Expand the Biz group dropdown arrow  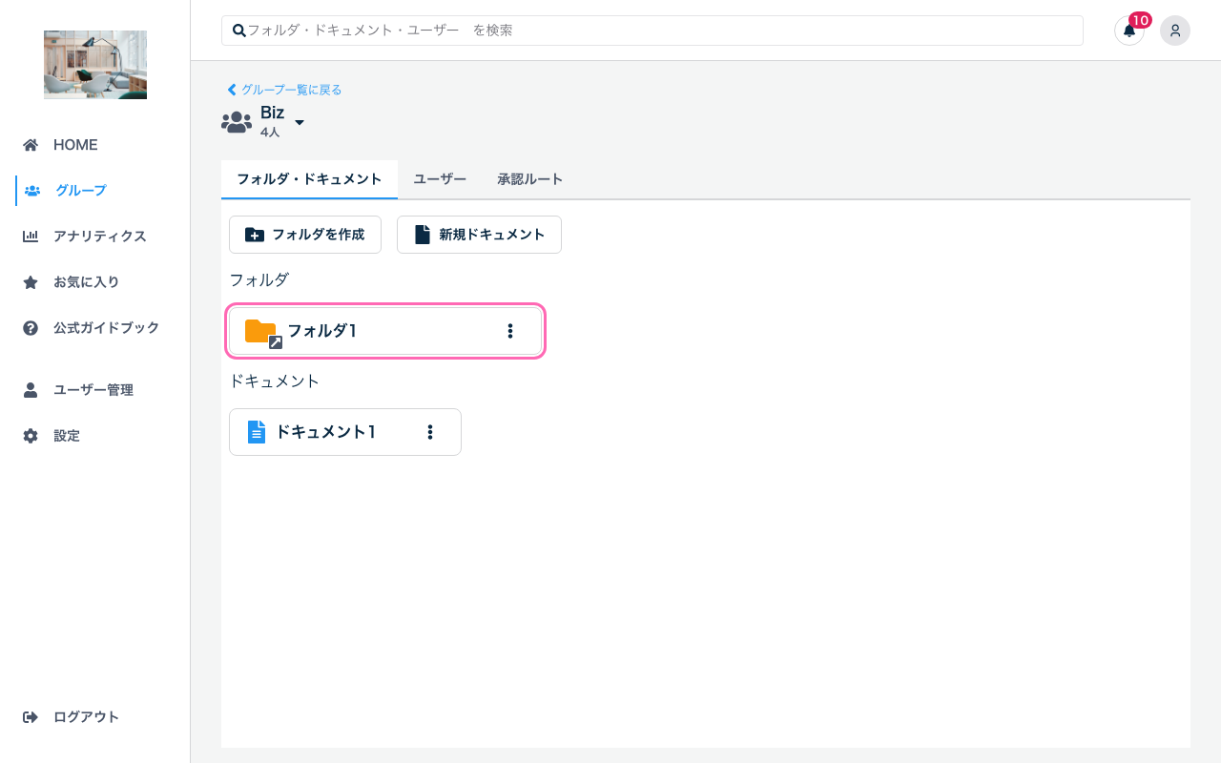point(299,122)
